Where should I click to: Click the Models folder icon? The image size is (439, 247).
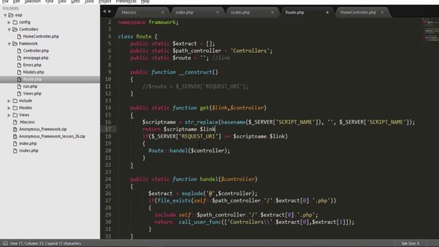(x=15, y=108)
